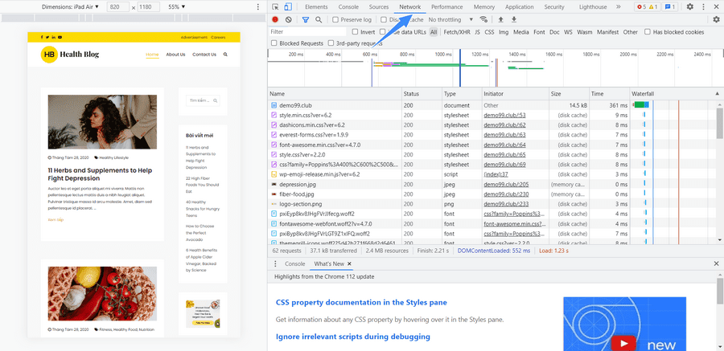
Task: Click the demo99.club/:53 initiator link
Action: point(504,116)
